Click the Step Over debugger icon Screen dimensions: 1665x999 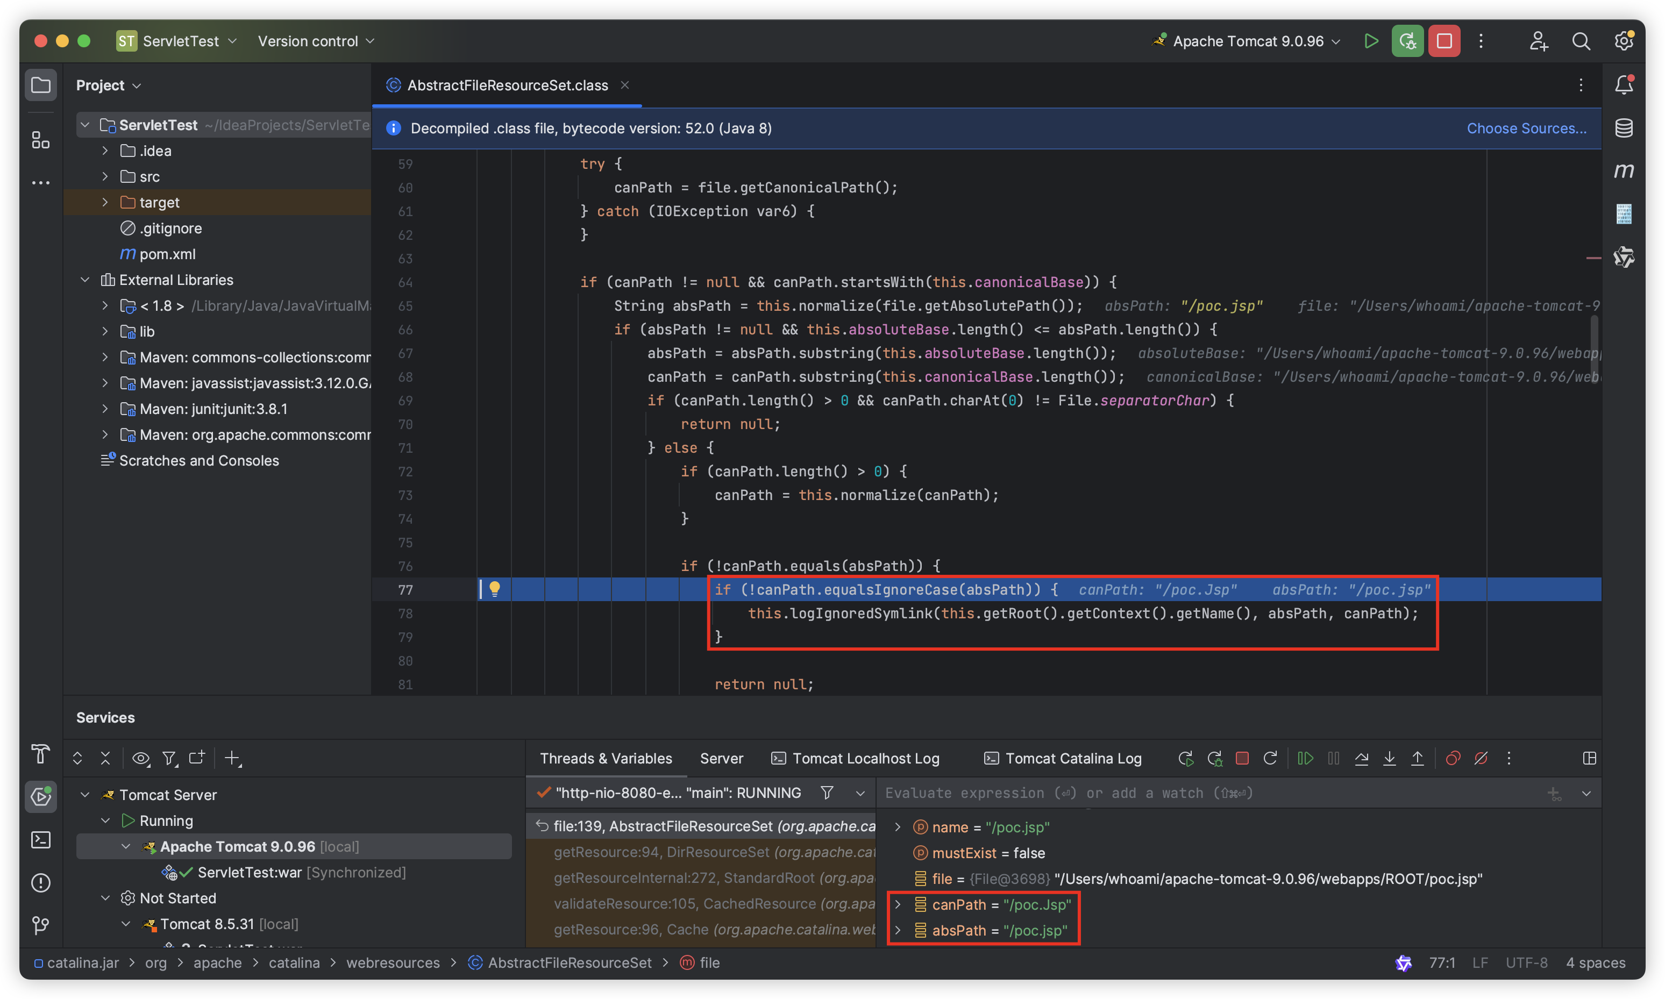(x=1361, y=759)
